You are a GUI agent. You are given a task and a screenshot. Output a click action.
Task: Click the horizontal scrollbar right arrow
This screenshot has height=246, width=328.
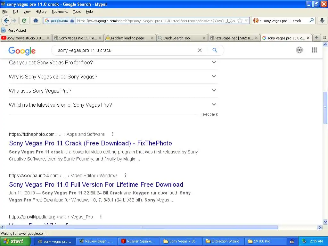[x=320, y=227]
